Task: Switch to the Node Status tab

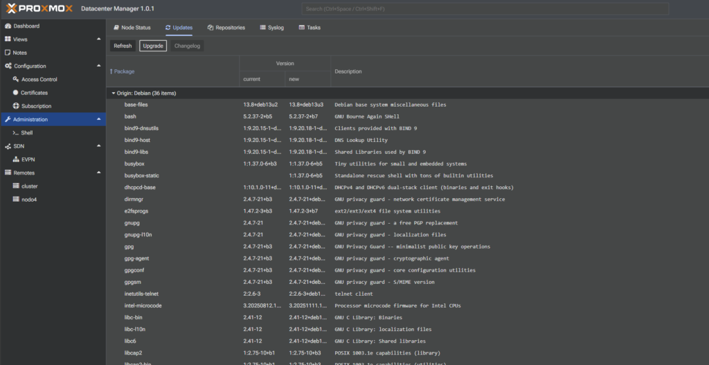Action: (132, 28)
